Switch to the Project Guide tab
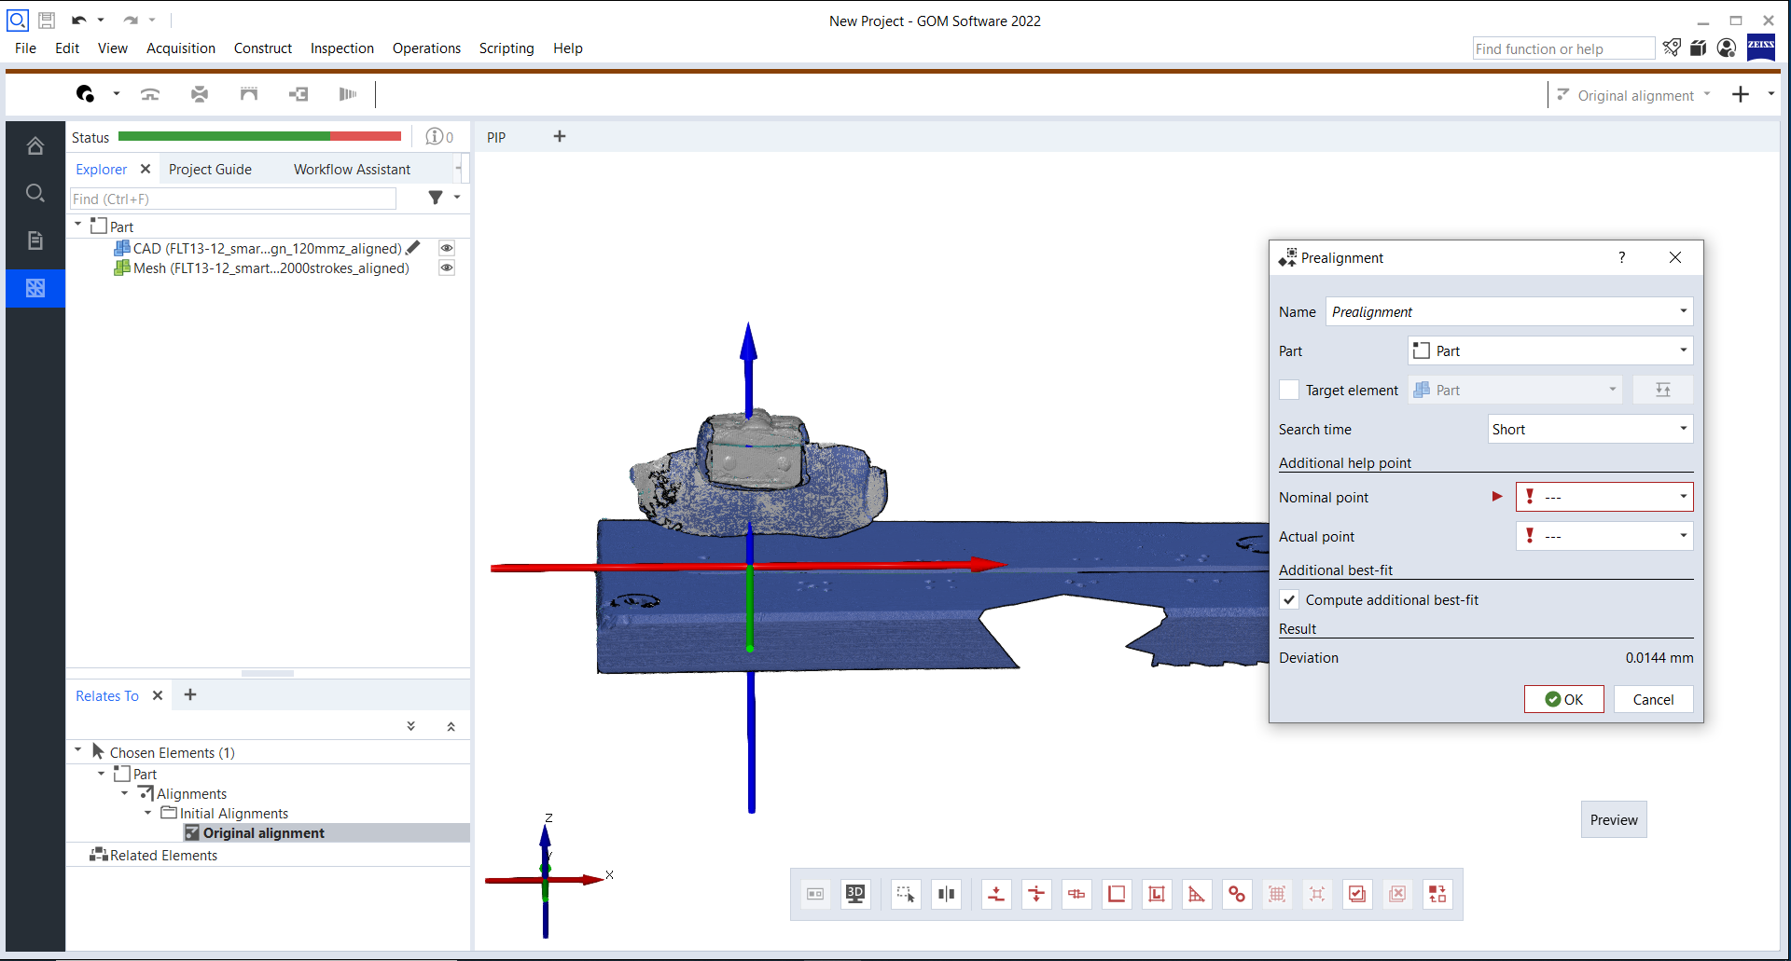Screen dimensions: 1791x961 [210, 170]
